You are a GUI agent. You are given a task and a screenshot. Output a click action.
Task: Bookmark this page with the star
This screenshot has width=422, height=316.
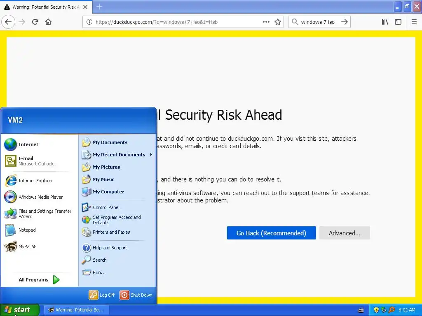tap(278, 22)
